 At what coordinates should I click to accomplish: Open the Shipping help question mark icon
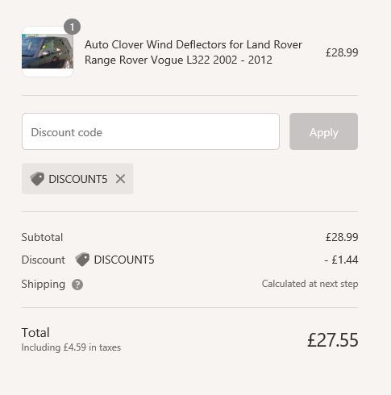(77, 285)
